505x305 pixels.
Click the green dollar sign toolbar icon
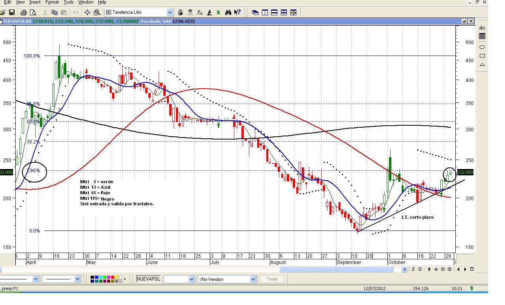pos(219,13)
